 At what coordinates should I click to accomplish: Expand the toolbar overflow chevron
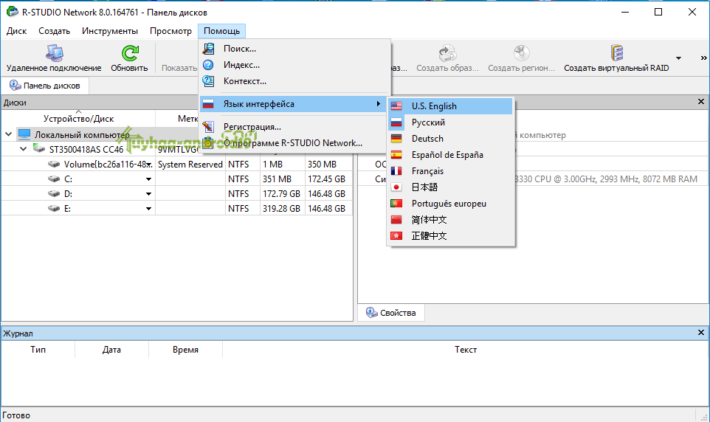coord(703,58)
